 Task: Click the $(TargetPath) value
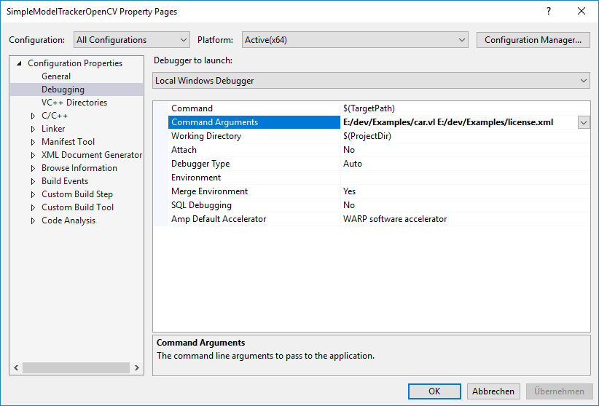click(369, 108)
